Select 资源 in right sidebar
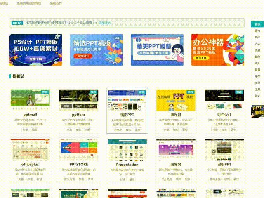Screen dimensions: 264x198 [x=257, y=83]
